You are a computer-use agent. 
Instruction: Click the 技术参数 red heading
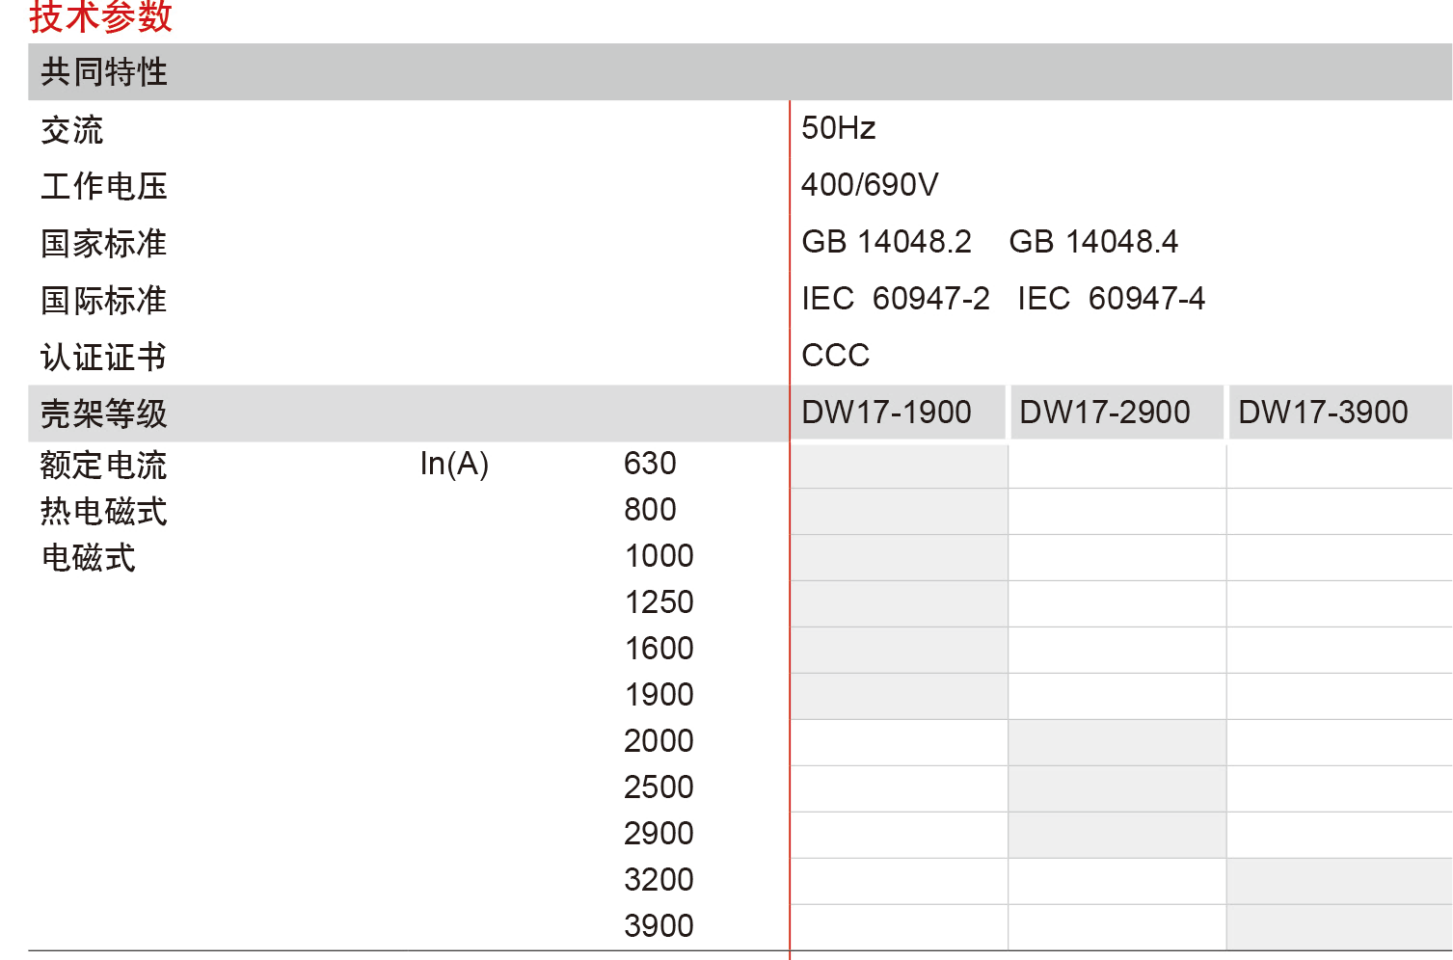(x=100, y=15)
